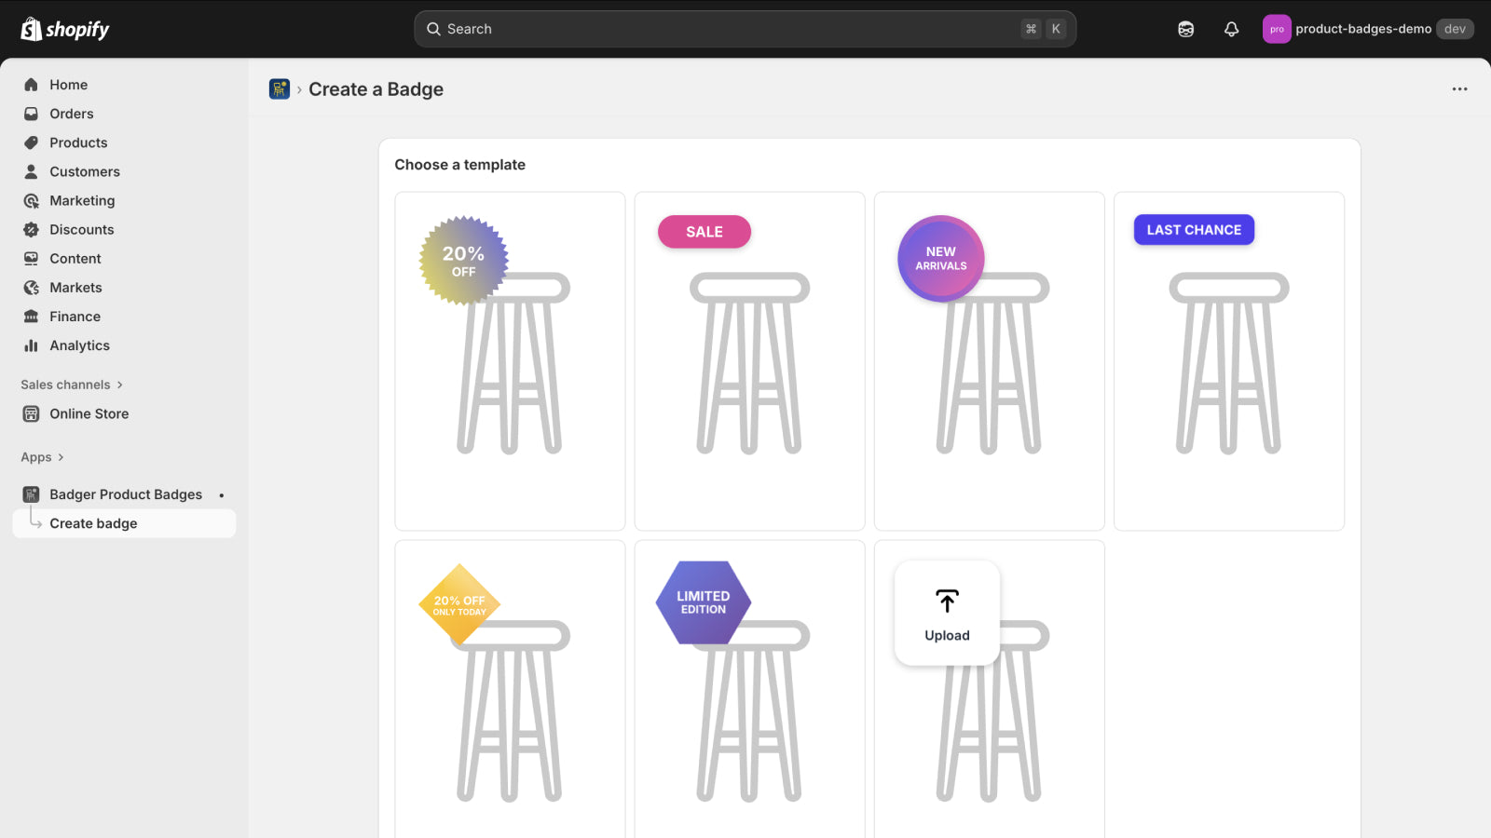Open the Discounts section
This screenshot has height=838, width=1491.
coord(80,229)
